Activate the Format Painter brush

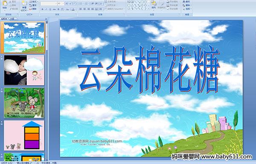point(14,9)
